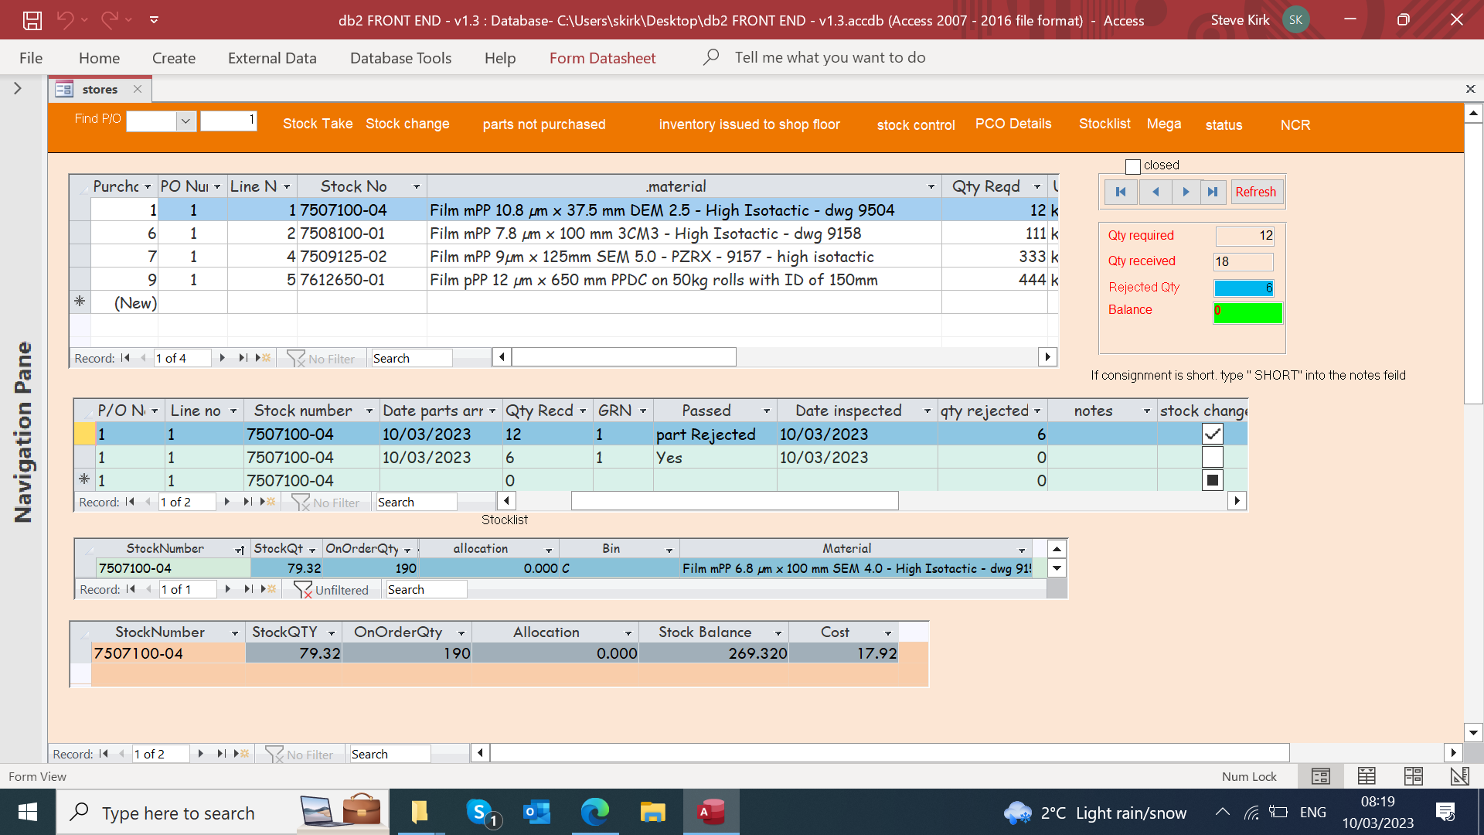The image size is (1484, 835).
Task: Go to last record navigation button
Action: 1213,192
